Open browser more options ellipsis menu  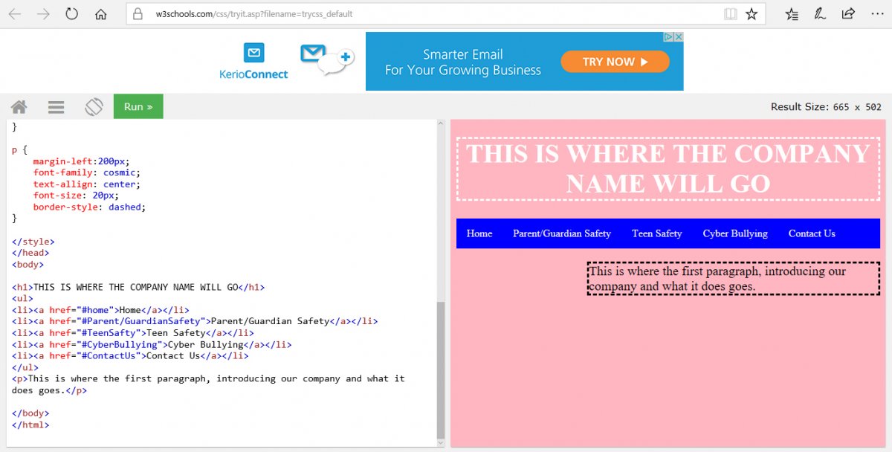click(876, 14)
